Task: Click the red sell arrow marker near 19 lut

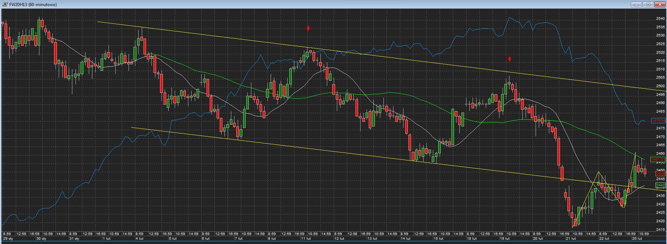Action: click(509, 59)
